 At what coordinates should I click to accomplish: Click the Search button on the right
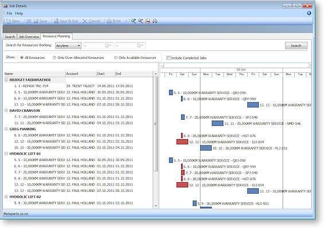[x=296, y=46]
